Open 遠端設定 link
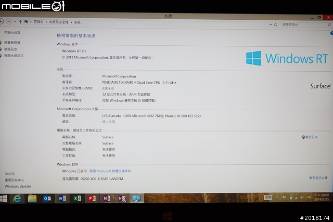Image resolution: width=333 pixels, height=222 pixels. coord(10,49)
